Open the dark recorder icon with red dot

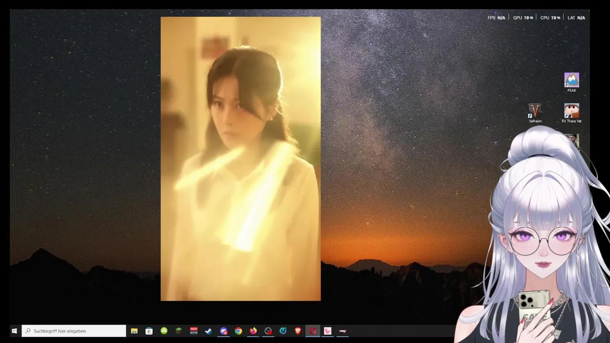(x=268, y=331)
